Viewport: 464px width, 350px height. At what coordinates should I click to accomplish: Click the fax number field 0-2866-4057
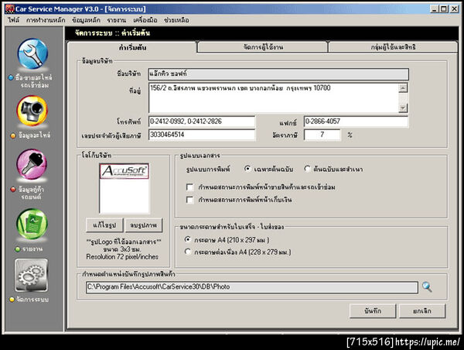pos(356,122)
